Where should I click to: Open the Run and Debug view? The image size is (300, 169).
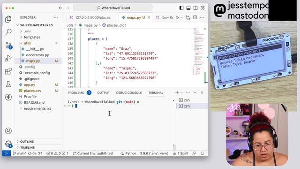(8, 58)
